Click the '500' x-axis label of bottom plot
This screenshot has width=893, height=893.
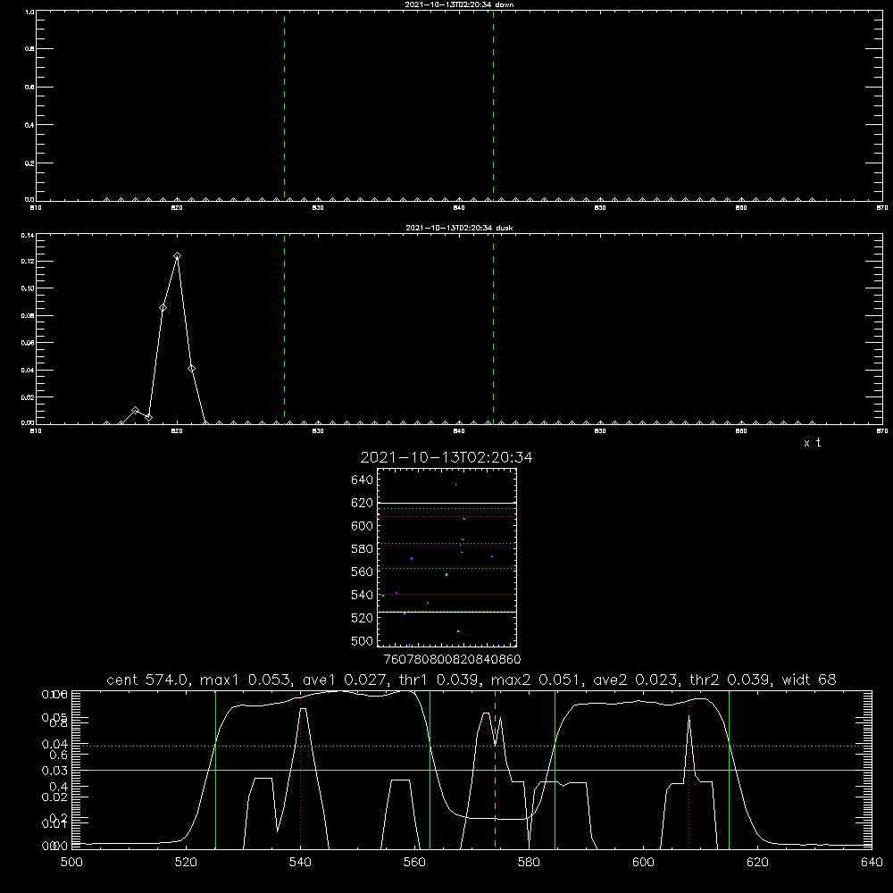pos(71,863)
